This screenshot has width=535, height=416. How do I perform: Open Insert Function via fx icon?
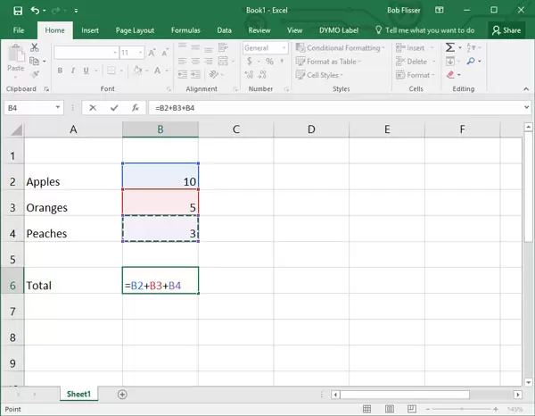(135, 108)
